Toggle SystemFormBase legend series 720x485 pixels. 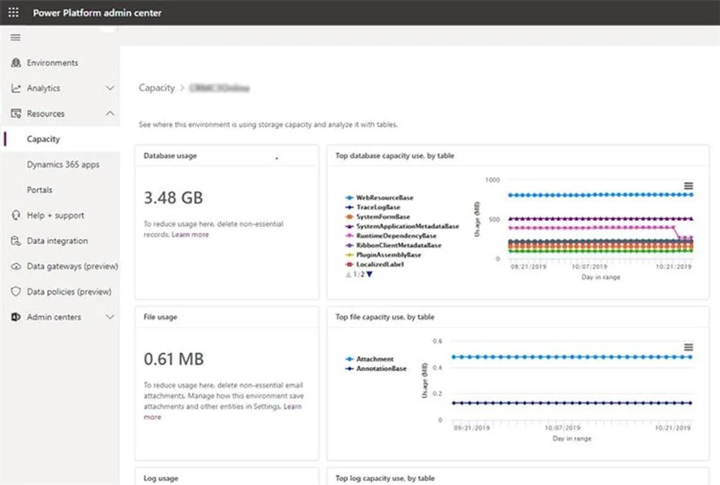tap(377, 217)
